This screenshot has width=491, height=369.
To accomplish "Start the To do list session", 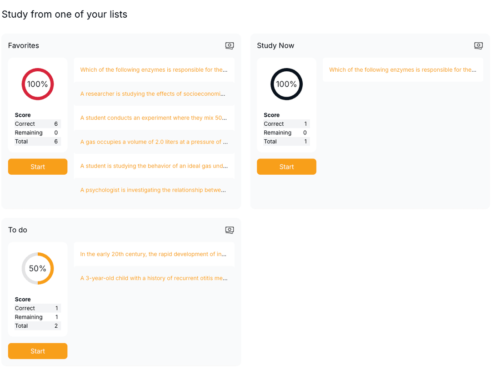I will tap(38, 351).
